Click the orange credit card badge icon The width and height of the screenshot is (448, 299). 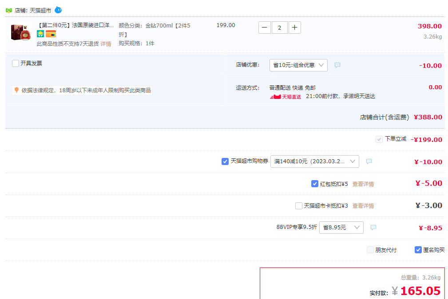click(x=51, y=34)
